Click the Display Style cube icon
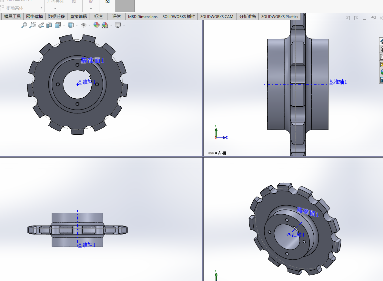The image size is (383, 281). pos(71,25)
